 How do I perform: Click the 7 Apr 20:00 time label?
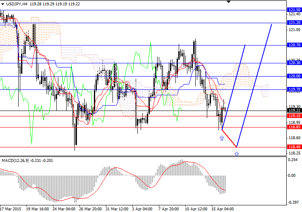click(168, 209)
